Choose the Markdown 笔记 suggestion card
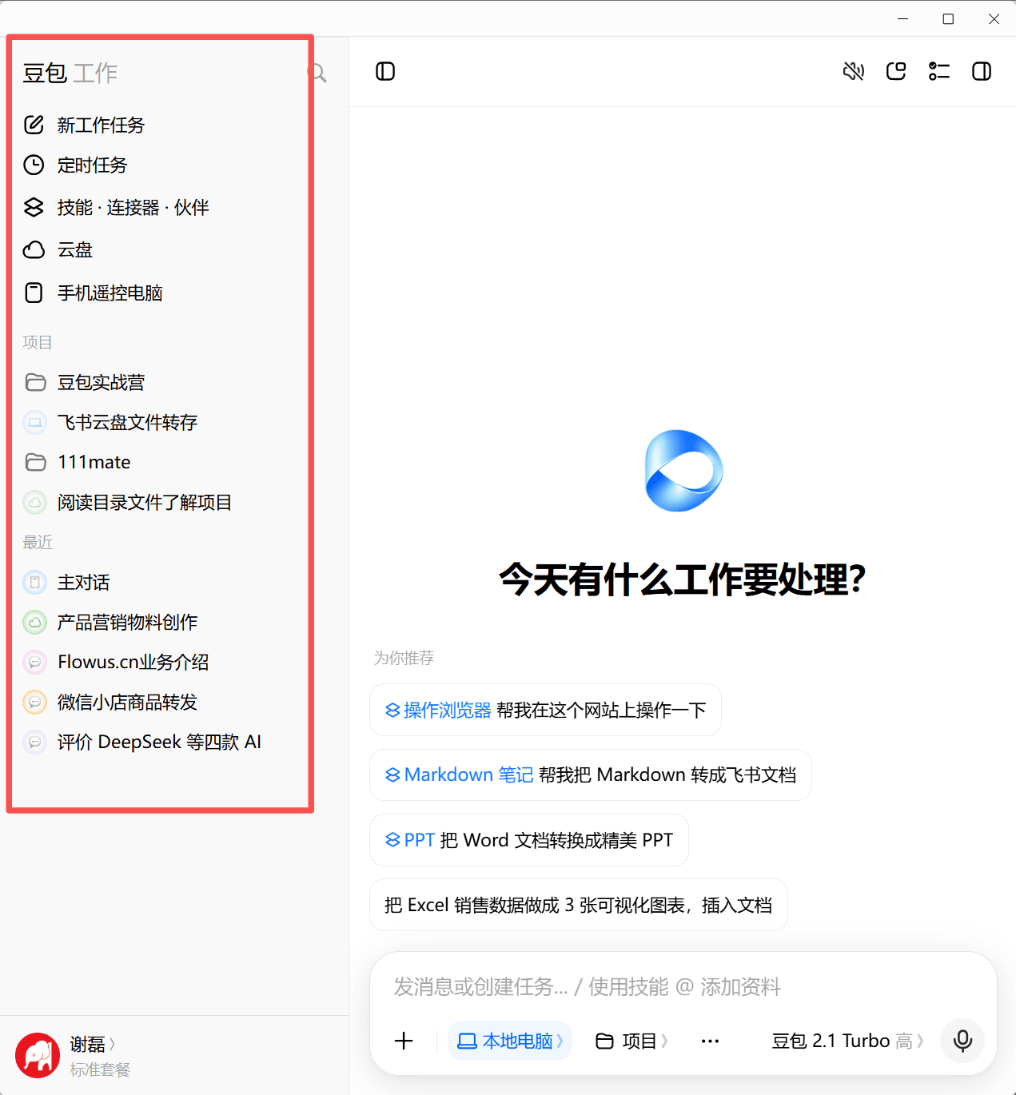This screenshot has height=1095, width=1016. pos(591,774)
